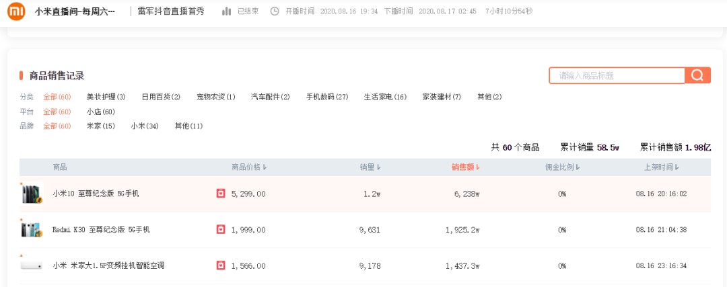This screenshot has height=287, width=727.
Task: Click the 累计销售额 1.98亿 summary
Action: tap(676, 147)
